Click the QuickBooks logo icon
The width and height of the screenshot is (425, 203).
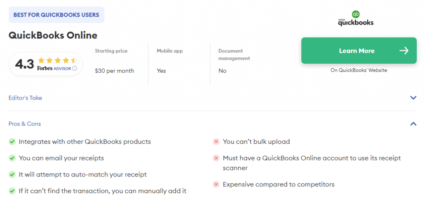point(356,19)
